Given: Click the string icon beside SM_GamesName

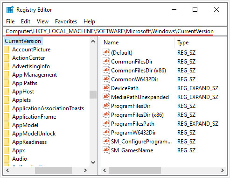Looking at the screenshot, I should (106, 150).
